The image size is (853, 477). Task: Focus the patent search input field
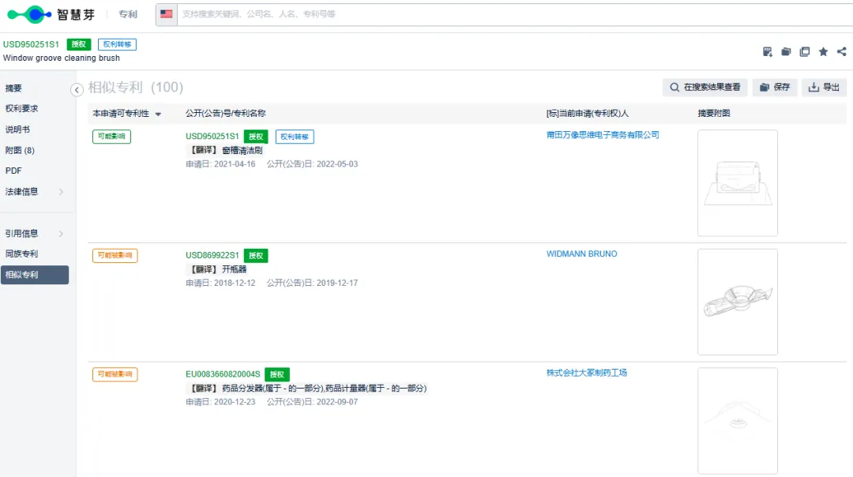(514, 14)
